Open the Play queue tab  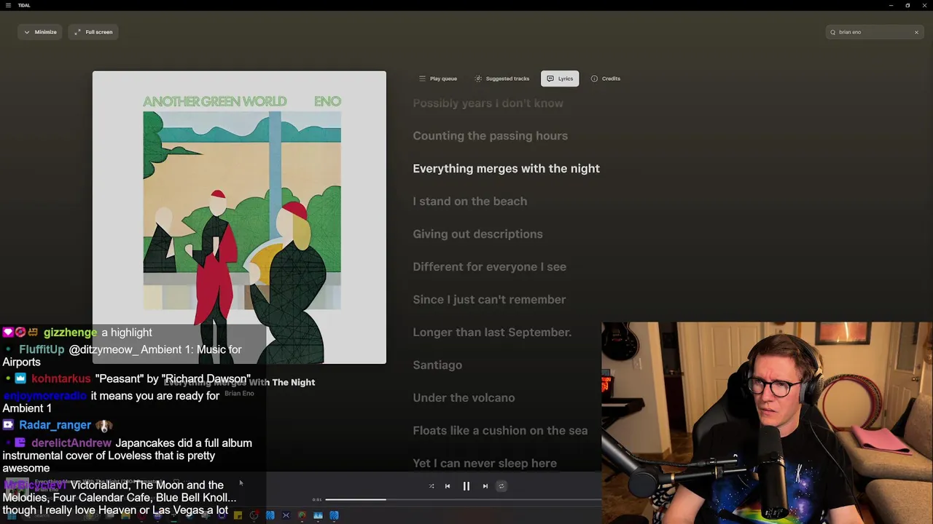tap(438, 79)
